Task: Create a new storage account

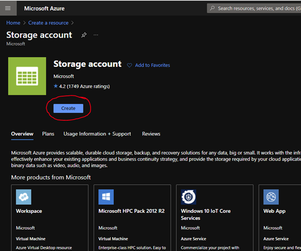Action: click(68, 108)
